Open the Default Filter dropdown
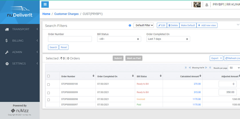 tap(143, 25)
